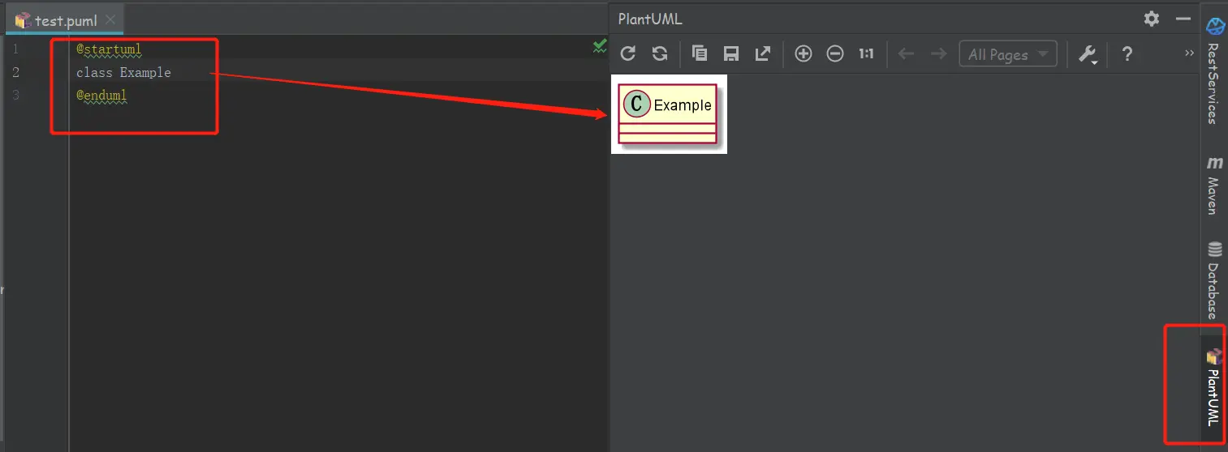Open RestServices side tool window
The height and width of the screenshot is (452, 1228).
(x=1214, y=70)
